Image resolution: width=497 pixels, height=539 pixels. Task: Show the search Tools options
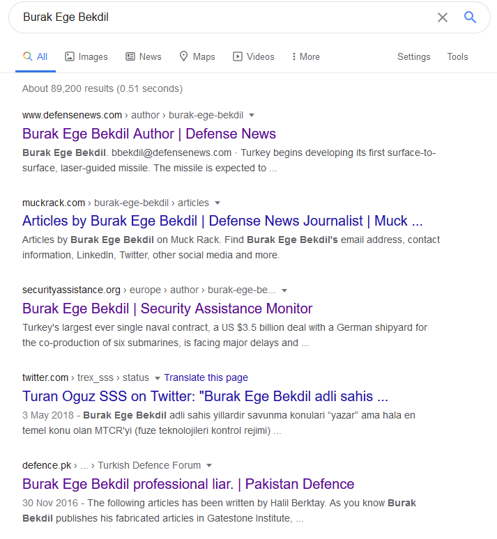click(457, 57)
